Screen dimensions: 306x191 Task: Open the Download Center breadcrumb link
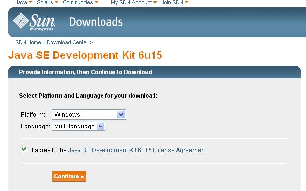click(67, 42)
